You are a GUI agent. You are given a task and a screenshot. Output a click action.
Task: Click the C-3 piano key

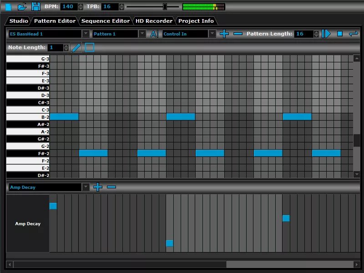click(x=28, y=110)
